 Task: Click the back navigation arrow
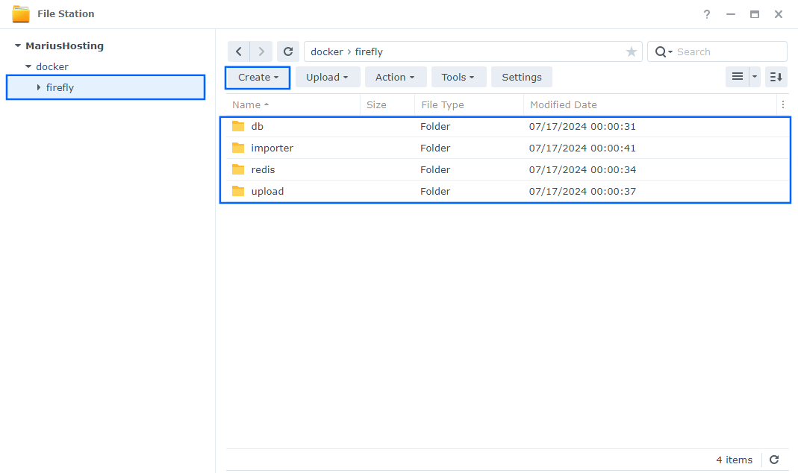tap(238, 51)
